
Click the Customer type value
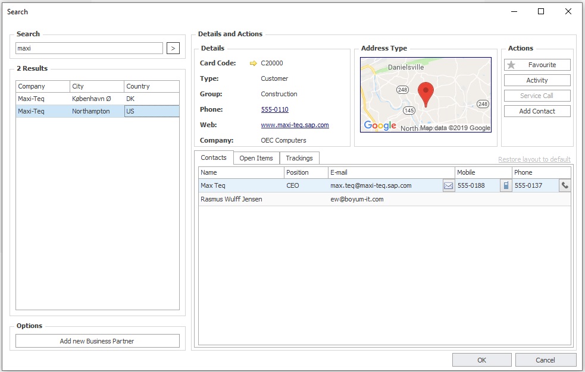click(274, 78)
